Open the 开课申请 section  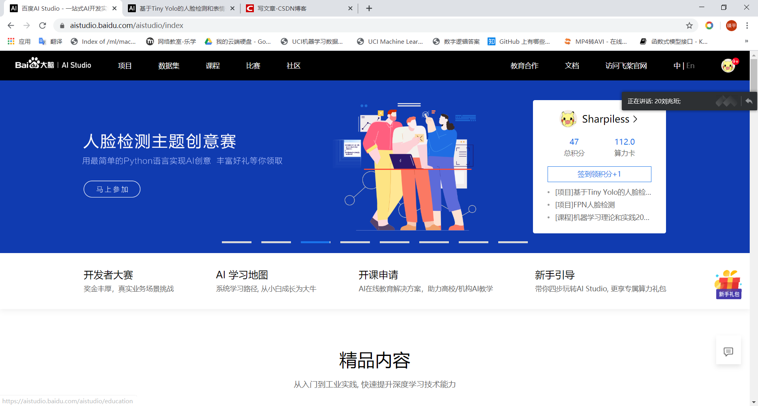pos(426,281)
